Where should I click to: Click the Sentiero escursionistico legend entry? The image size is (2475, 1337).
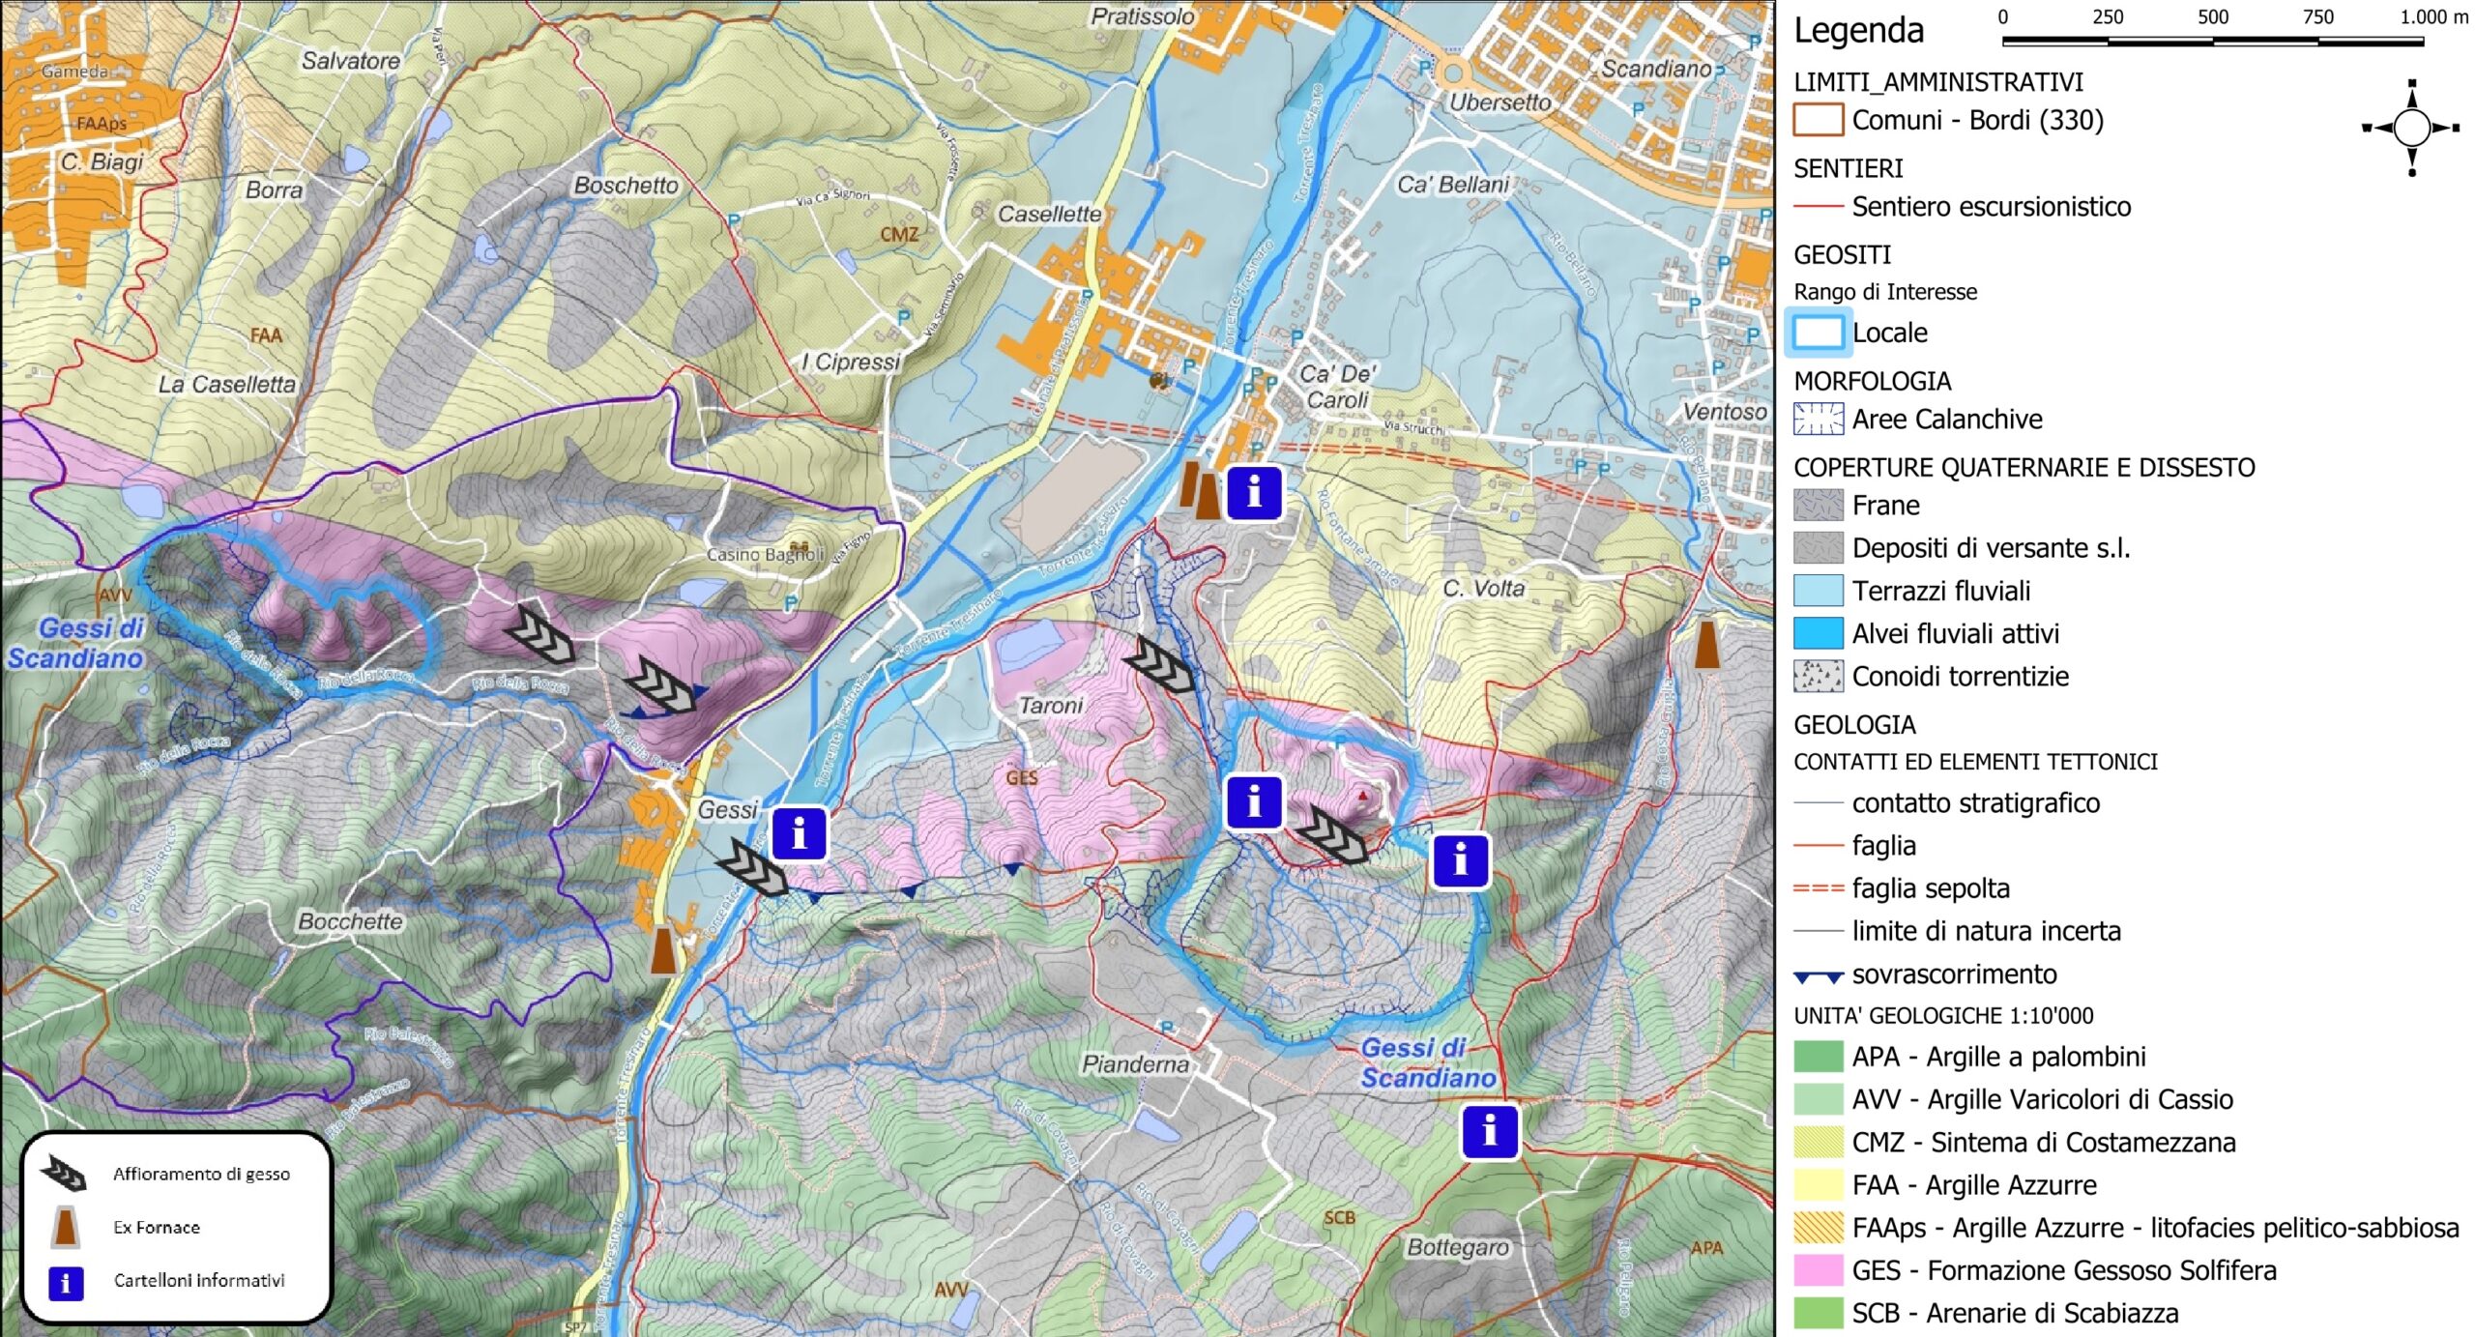click(1990, 206)
